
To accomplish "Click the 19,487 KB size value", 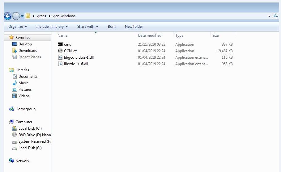I will tap(225, 51).
